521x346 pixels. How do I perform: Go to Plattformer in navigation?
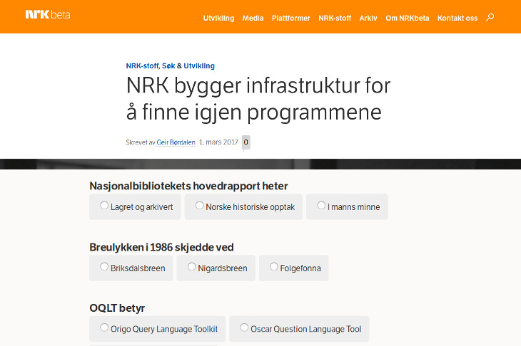[x=290, y=19]
